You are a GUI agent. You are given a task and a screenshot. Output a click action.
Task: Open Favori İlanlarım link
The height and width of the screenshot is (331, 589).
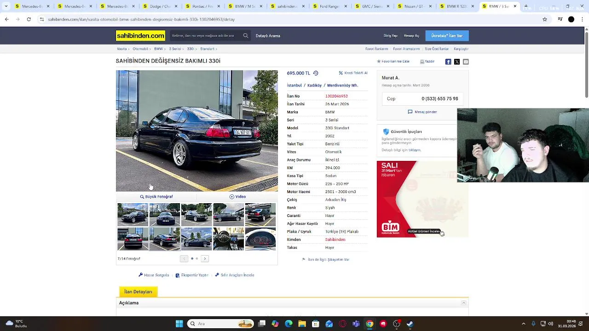click(377, 49)
